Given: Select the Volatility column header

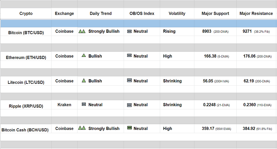Looking at the screenshot, I should coord(177,14).
